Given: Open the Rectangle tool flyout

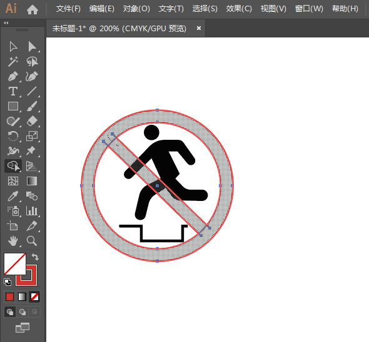Looking at the screenshot, I should [x=13, y=106].
